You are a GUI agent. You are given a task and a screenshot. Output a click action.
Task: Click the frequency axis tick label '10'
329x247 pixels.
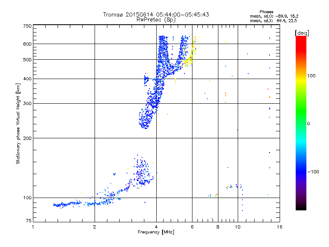click(238, 227)
